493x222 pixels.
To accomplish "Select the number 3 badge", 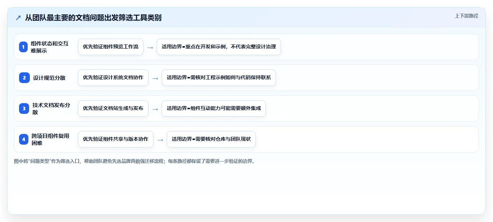I will 24,108.
